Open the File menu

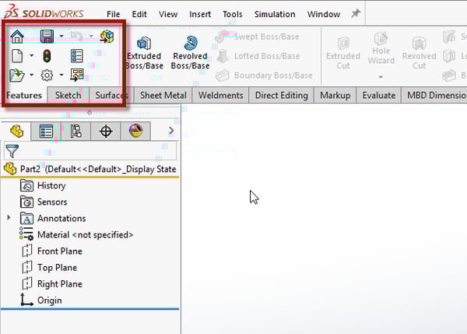pyautogui.click(x=113, y=14)
